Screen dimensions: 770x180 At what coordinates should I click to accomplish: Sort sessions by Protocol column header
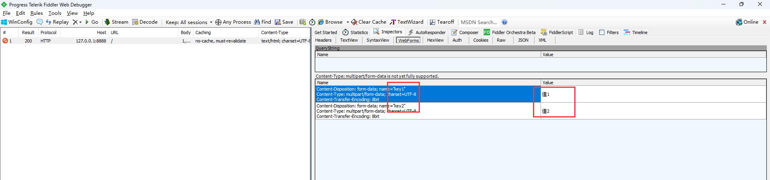(49, 32)
